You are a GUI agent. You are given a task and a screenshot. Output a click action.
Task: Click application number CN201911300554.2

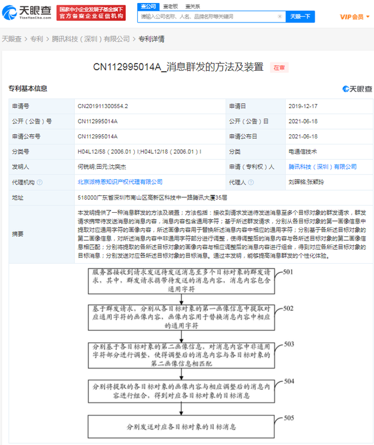[x=103, y=106]
